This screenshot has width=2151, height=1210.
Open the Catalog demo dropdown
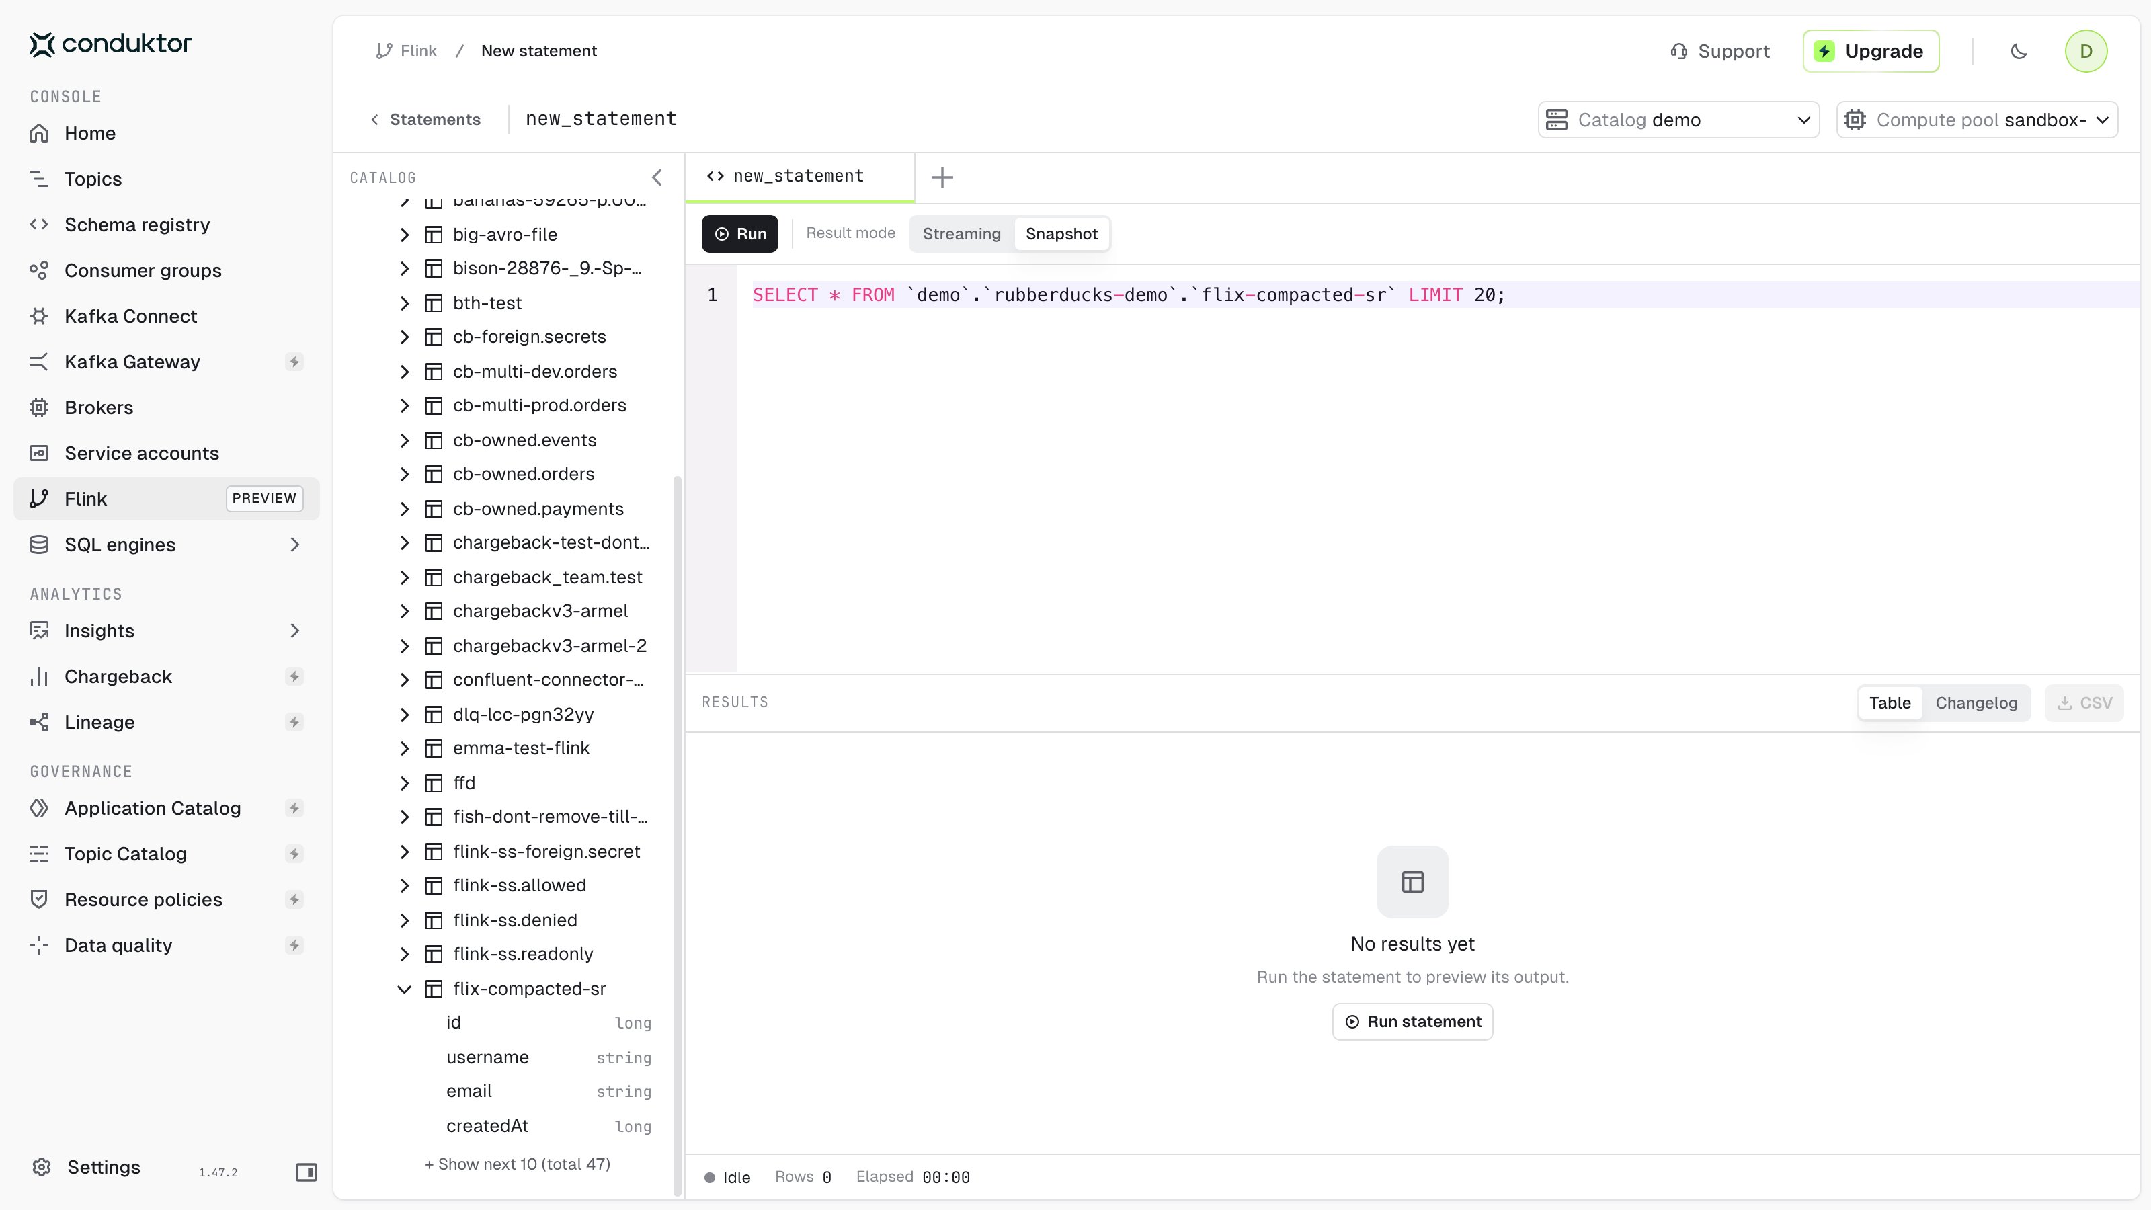coord(1678,120)
